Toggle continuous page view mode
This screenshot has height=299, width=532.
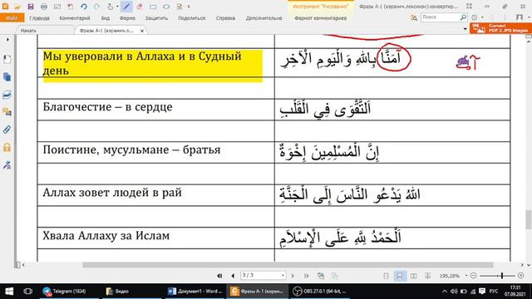[400, 276]
